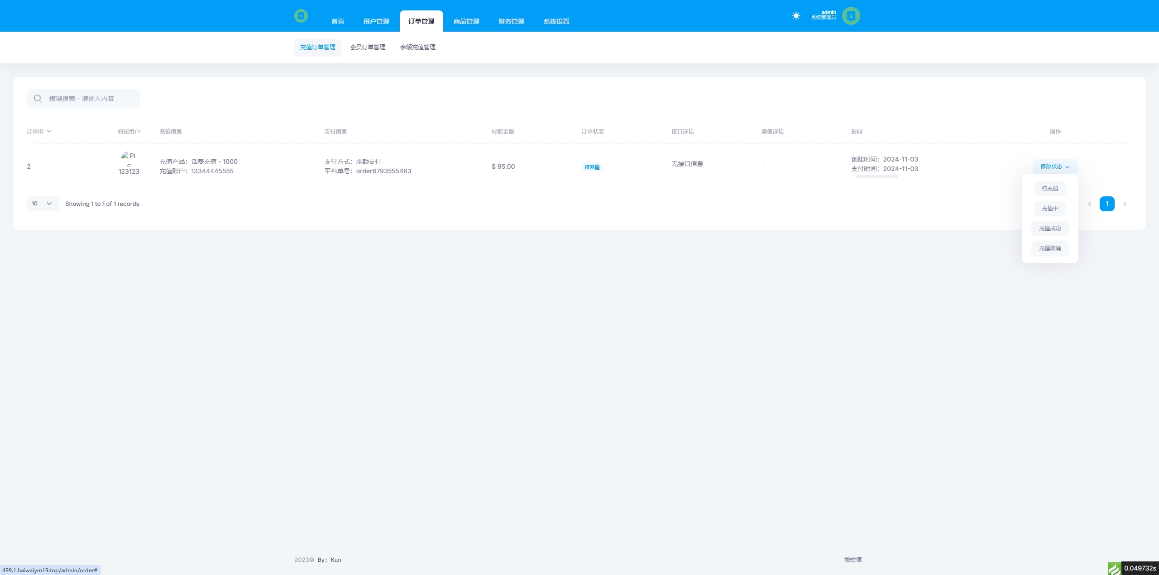Open the 10 rows-per-page dropdown
1159x575 pixels.
[x=43, y=204]
